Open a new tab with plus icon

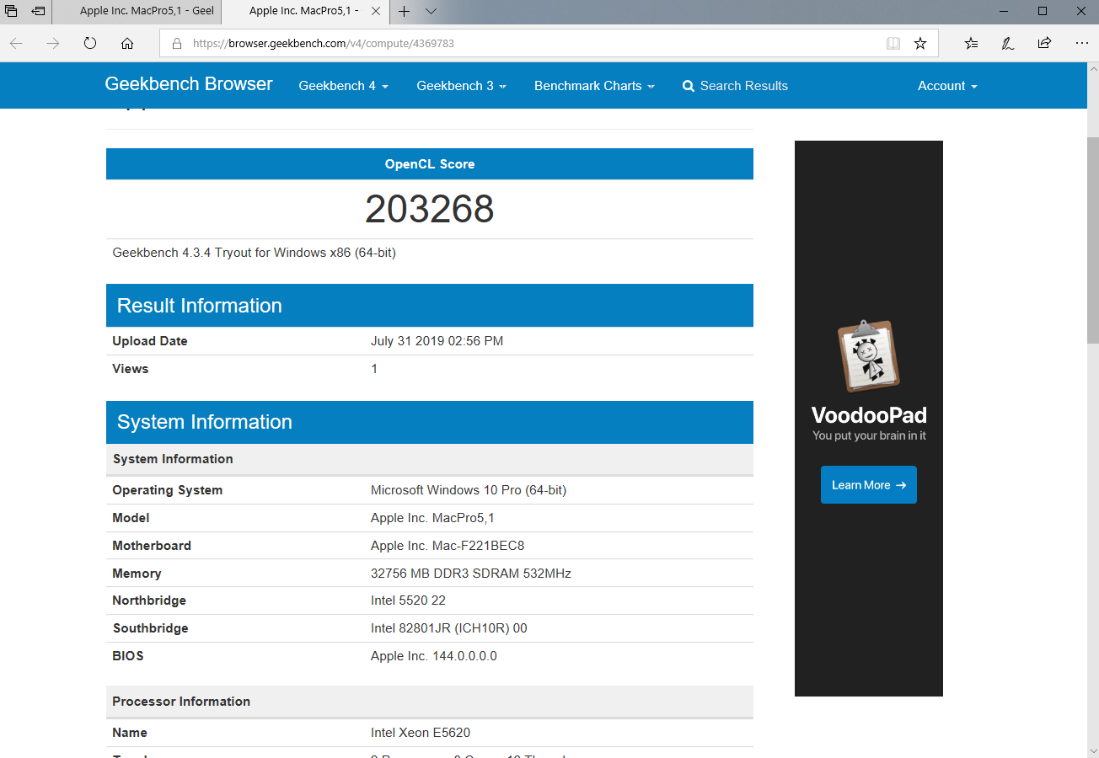click(405, 11)
